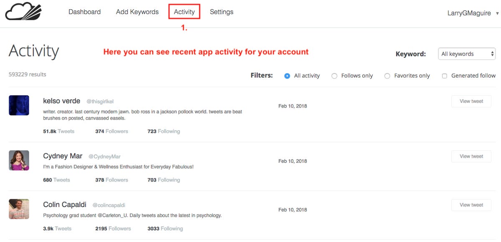Expand the All keywords dropdown
Image resolution: width=501 pixels, height=242 pixels.
[x=466, y=54]
